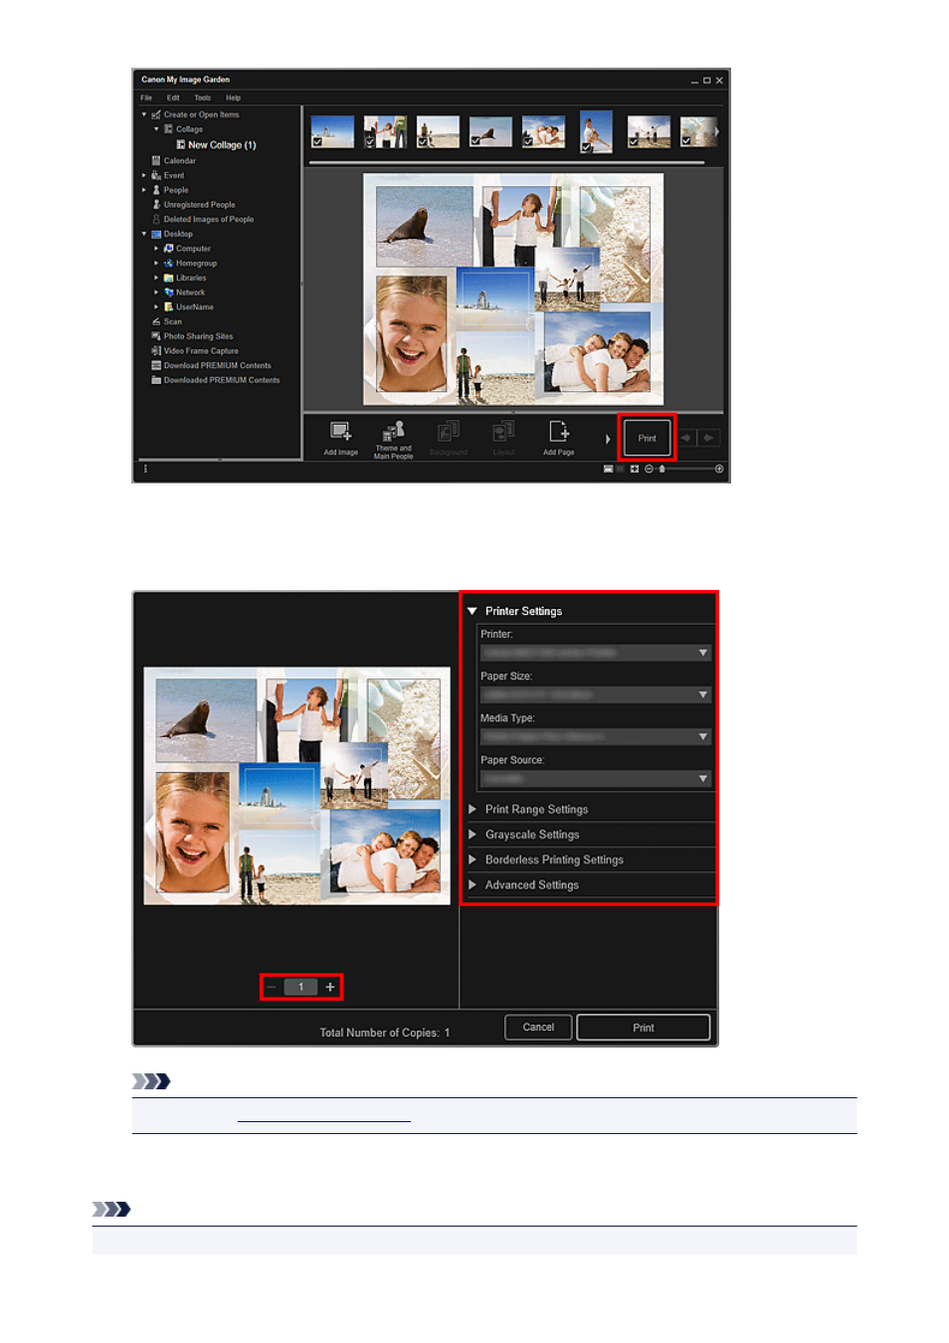Toggle checkbox on family arms-out beach thumbnail

pos(634,142)
